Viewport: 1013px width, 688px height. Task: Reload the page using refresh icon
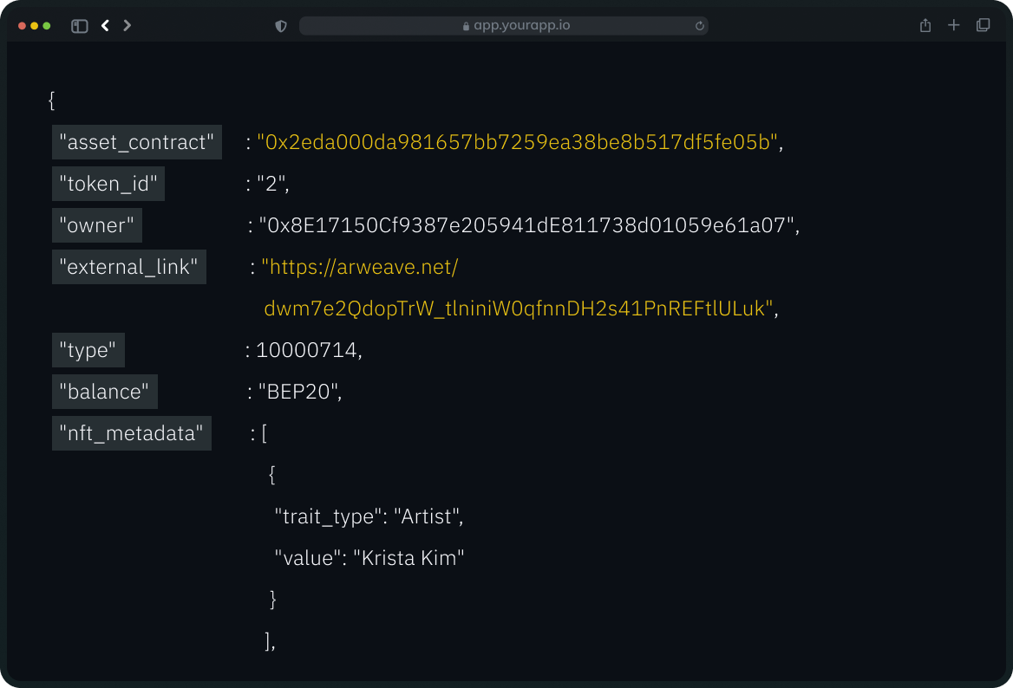pos(699,26)
